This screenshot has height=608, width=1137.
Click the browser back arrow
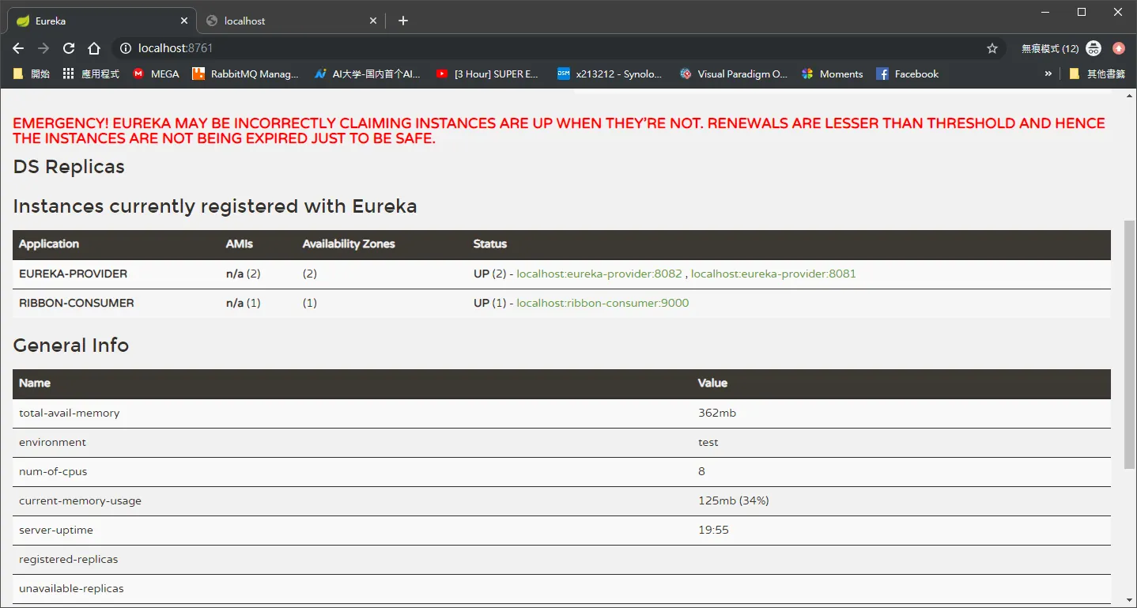coord(18,48)
